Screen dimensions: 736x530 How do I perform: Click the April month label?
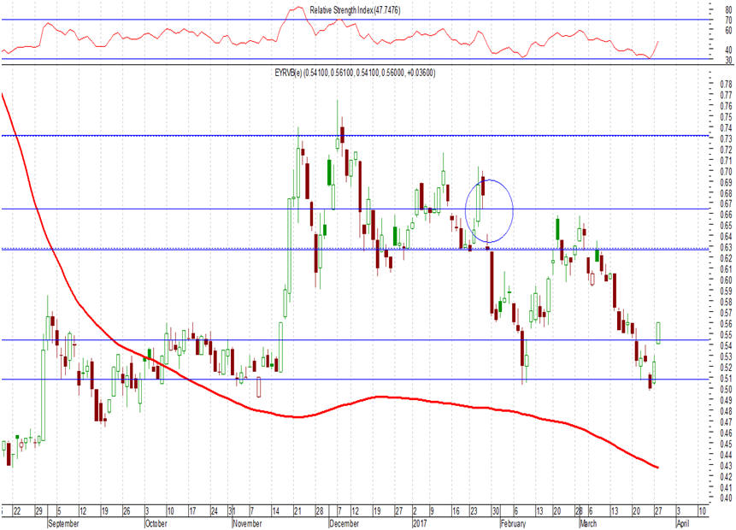[683, 523]
